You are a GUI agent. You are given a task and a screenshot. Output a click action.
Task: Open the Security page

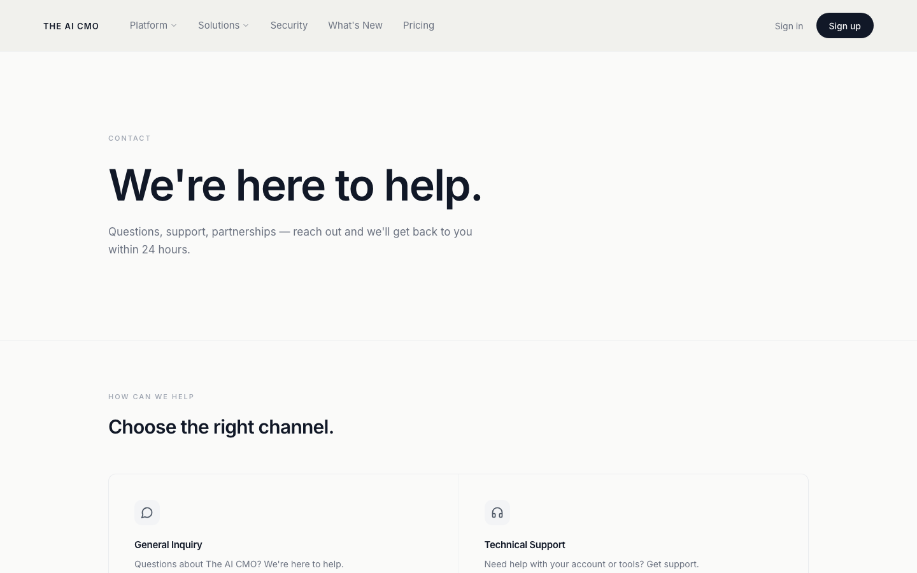coord(288,25)
